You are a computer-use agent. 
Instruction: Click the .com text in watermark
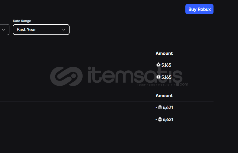click(182, 84)
